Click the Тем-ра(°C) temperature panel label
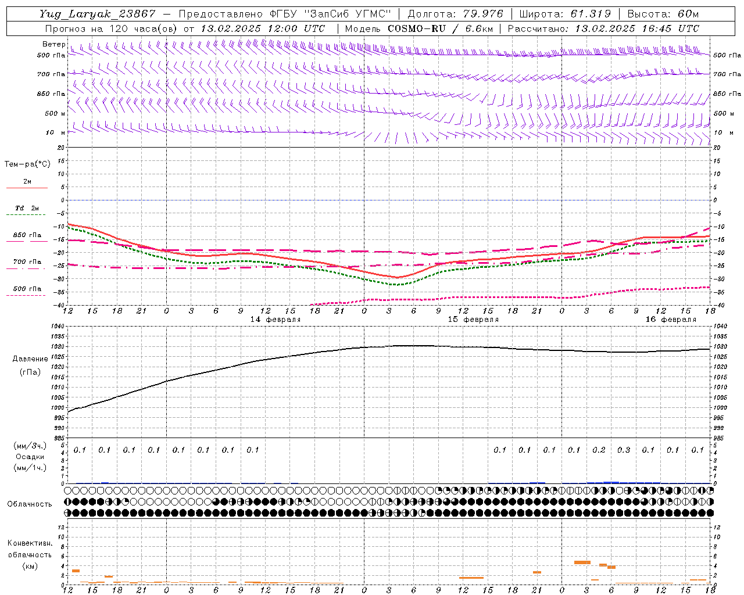Screen dimensions: 744x595 coord(27,164)
